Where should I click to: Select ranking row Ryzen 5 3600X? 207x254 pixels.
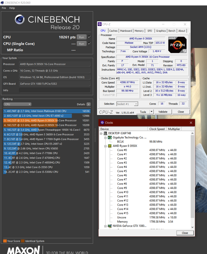pos(47,134)
